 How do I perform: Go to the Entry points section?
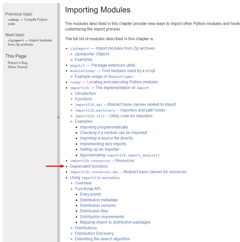(90, 194)
